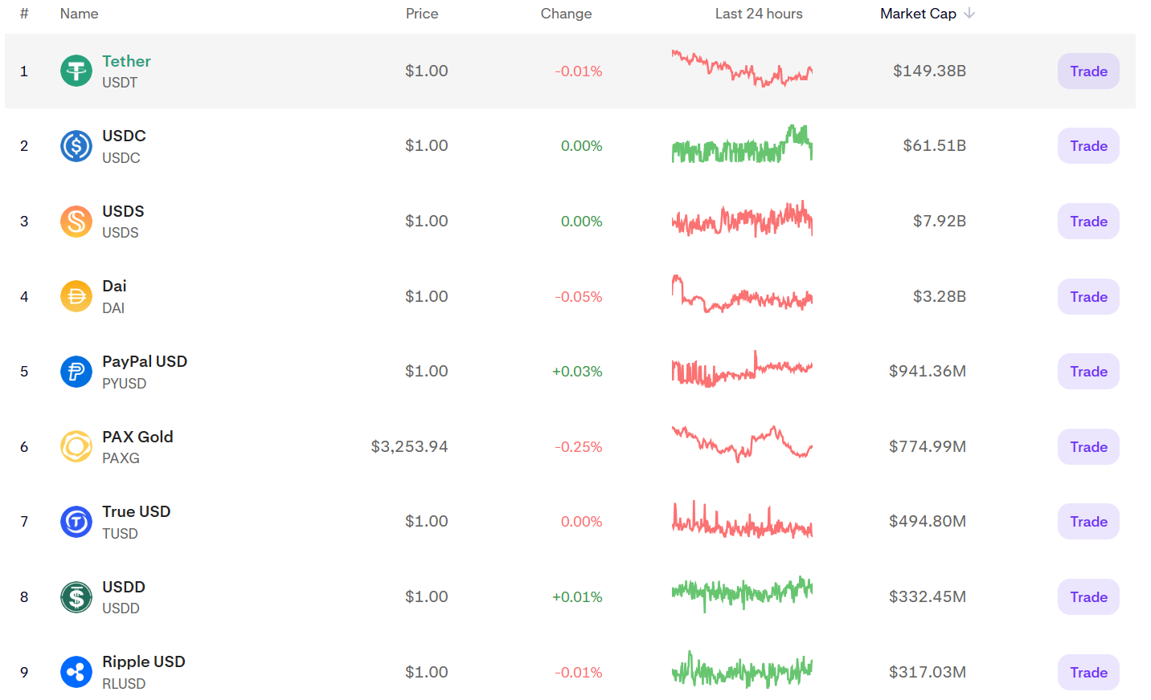This screenshot has height=700, width=1151.
Task: Click PAX Gold price $3,253.94
Action: coord(409,446)
